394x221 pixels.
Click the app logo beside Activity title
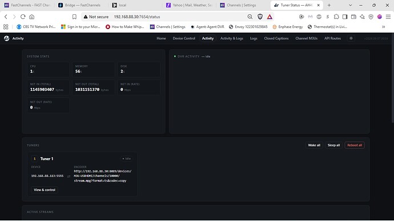click(6, 38)
